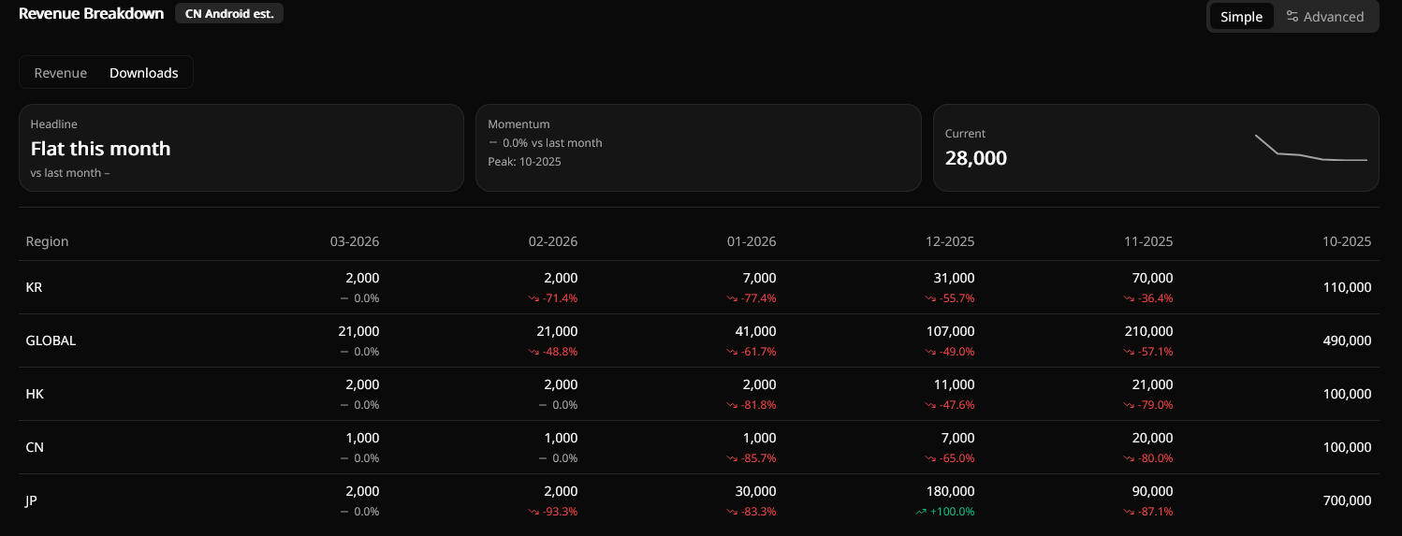
Task: Click the down-trend icon beside -81.8%
Action: pos(732,405)
